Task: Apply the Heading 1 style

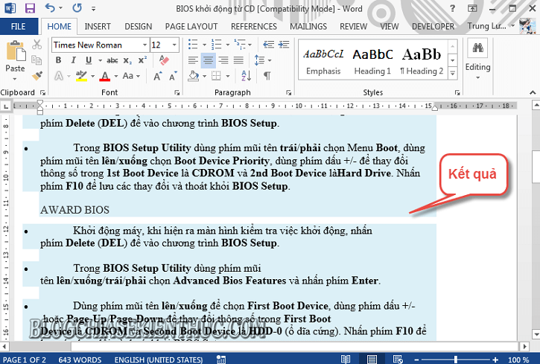Action: 372,61
